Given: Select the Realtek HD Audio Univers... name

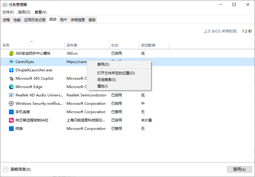Looking at the screenshot, I should coord(39,95).
